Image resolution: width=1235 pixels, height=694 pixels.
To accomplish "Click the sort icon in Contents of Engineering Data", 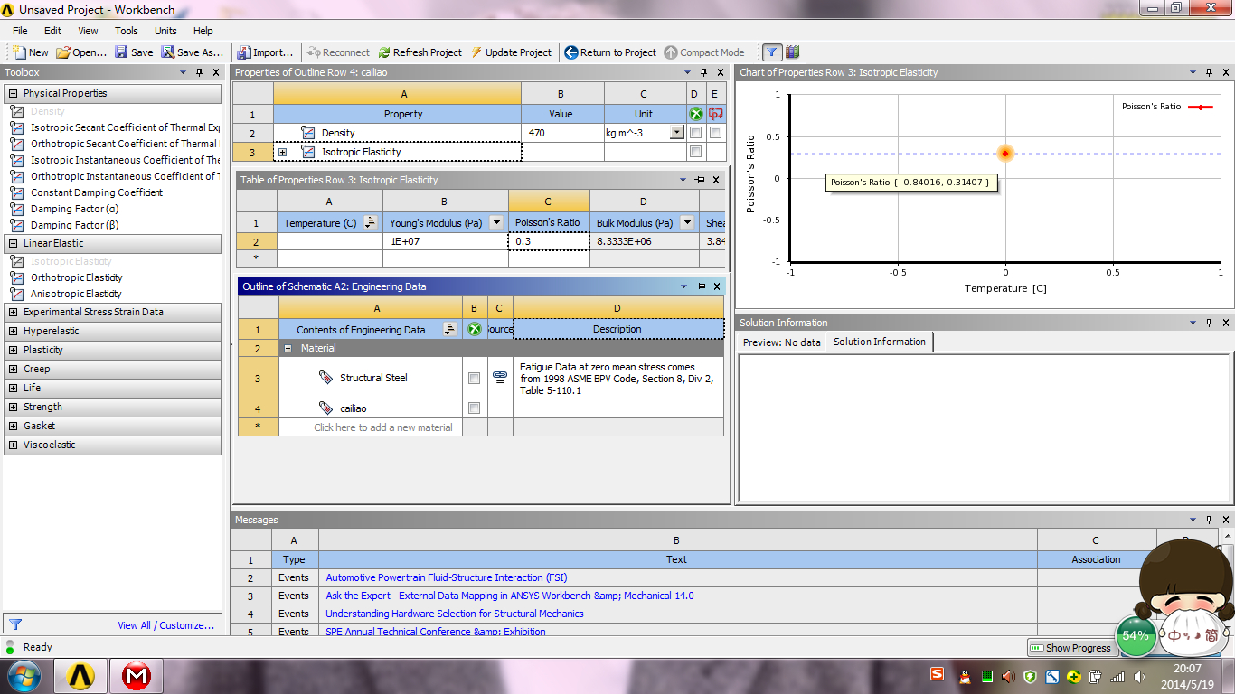I will pos(450,329).
